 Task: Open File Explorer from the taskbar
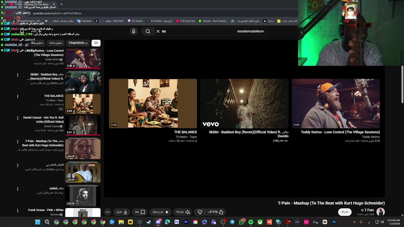121,222
